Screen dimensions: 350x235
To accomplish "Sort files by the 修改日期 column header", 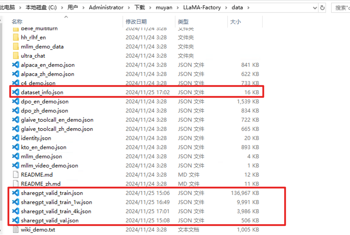I will coord(136,21).
